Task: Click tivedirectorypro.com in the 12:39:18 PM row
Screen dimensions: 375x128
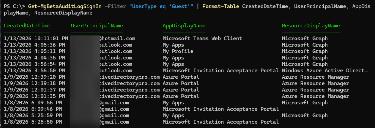Action: 130,83
